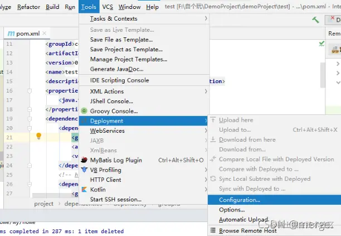Choose Start SSH session

click(x=144, y=199)
